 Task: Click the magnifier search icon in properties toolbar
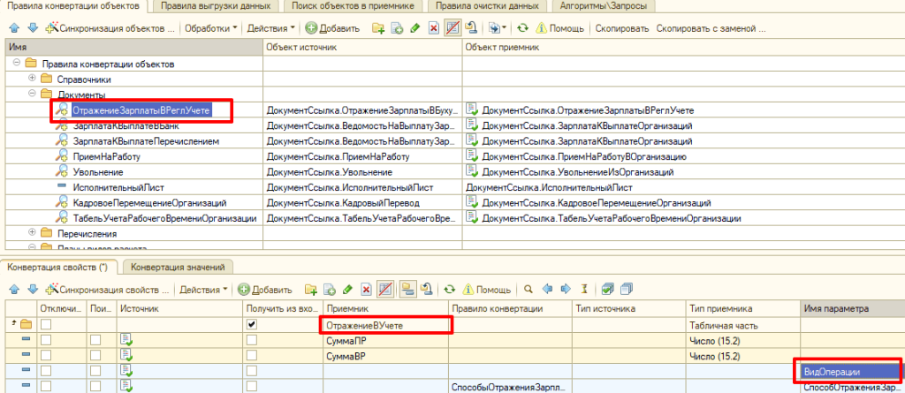coord(529,289)
